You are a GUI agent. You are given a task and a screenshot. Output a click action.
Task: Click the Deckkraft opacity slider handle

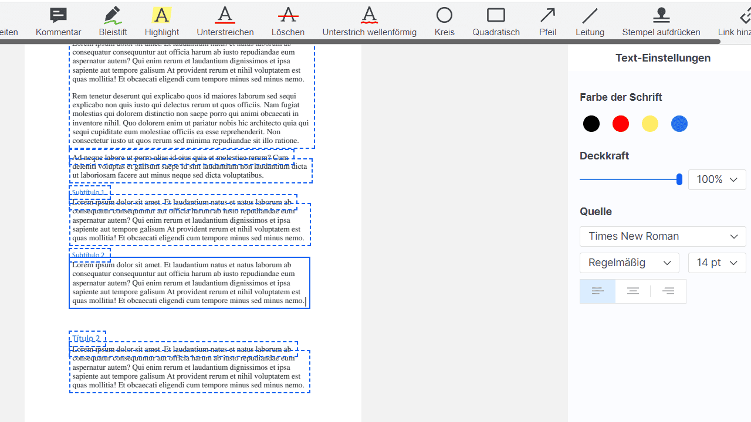[x=679, y=179]
